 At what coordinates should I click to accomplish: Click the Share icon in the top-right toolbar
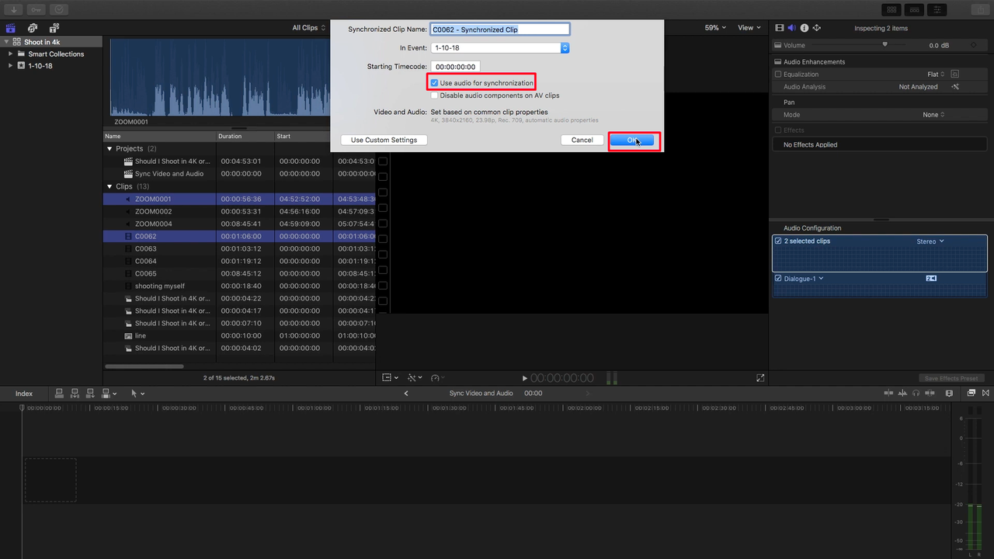click(x=980, y=9)
